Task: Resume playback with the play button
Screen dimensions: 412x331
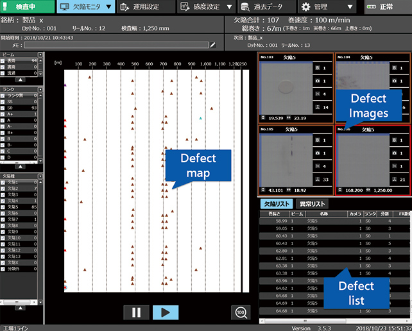Action: [x=166, y=312]
